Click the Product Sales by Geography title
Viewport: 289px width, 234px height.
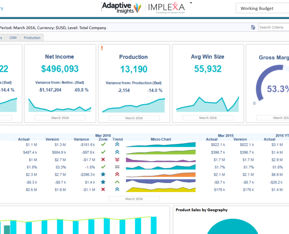pos(202,210)
